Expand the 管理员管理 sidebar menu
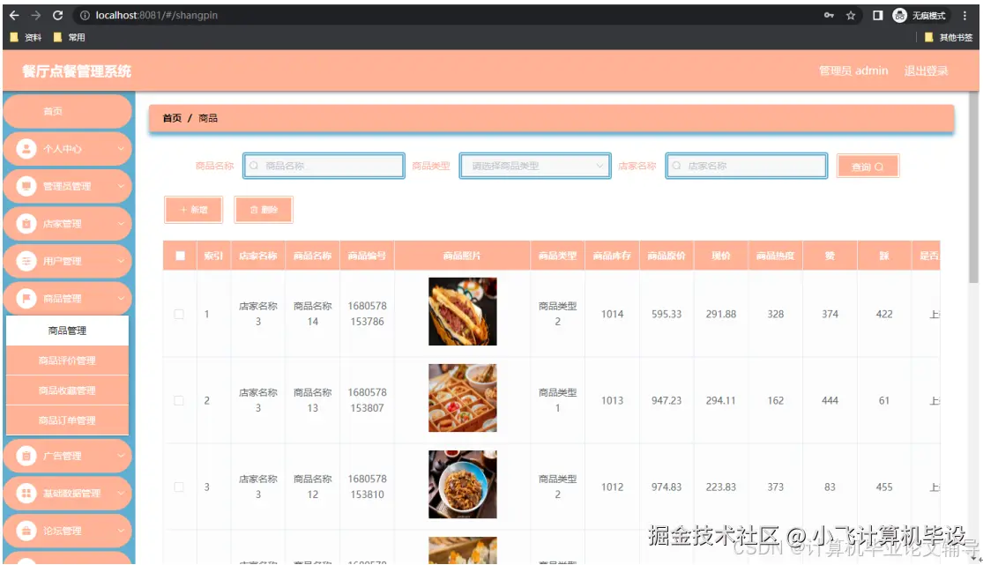 [66, 186]
